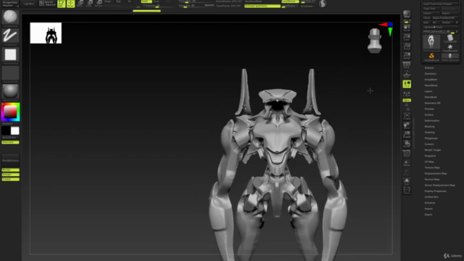This screenshot has height=261, width=464.
Task: Open LightBox browser
Action: click(x=29, y=4)
